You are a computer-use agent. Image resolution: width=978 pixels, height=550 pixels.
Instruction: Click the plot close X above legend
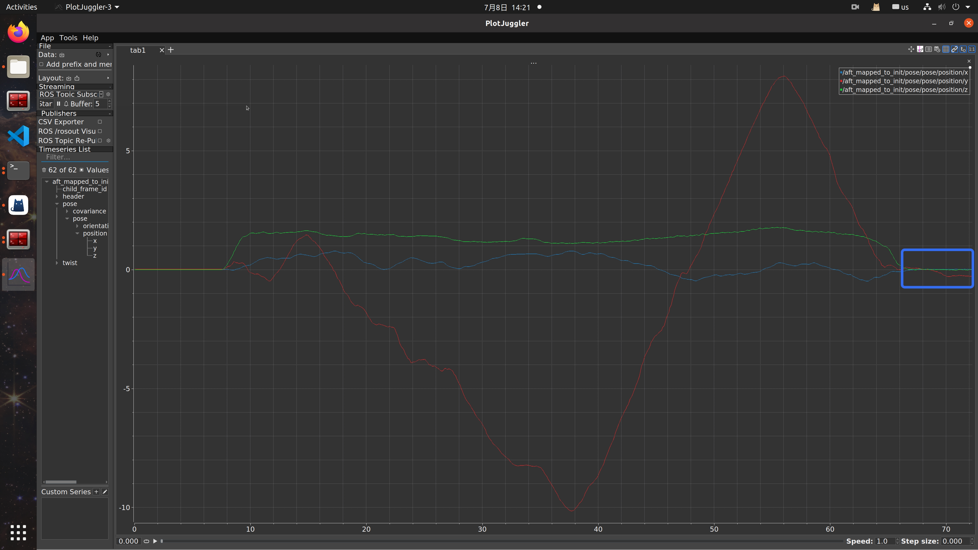pos(969,61)
